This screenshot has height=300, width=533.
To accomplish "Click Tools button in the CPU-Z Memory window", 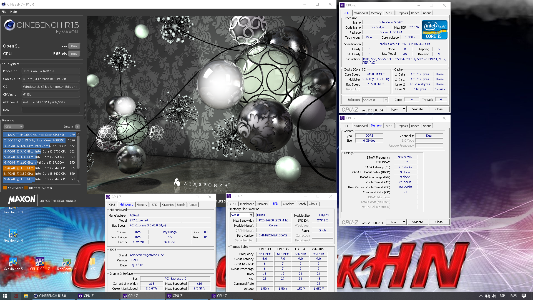I will [394, 222].
